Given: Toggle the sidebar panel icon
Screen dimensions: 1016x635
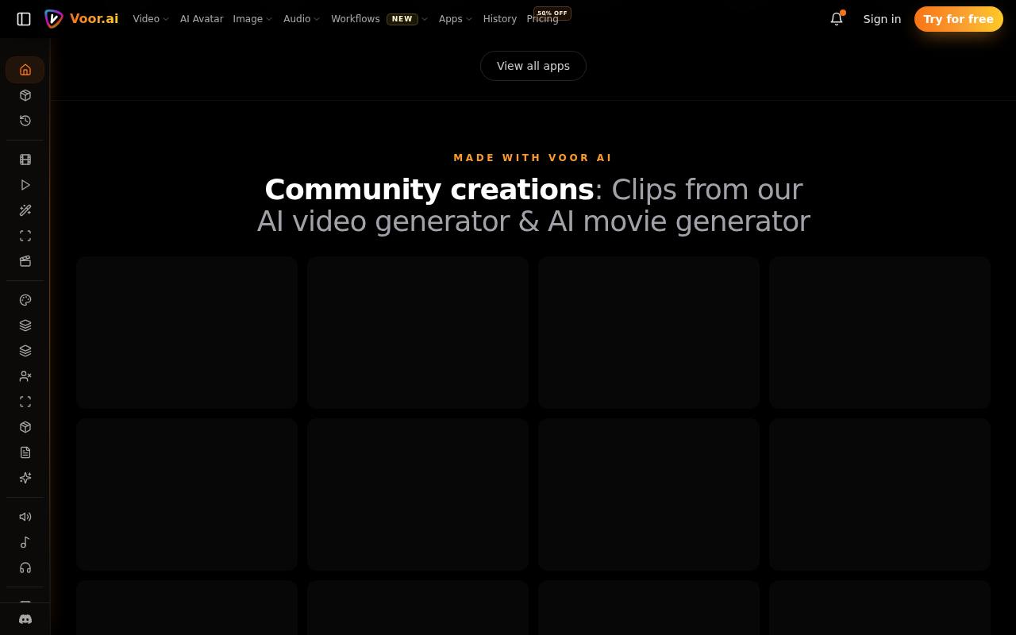Looking at the screenshot, I should click(24, 19).
